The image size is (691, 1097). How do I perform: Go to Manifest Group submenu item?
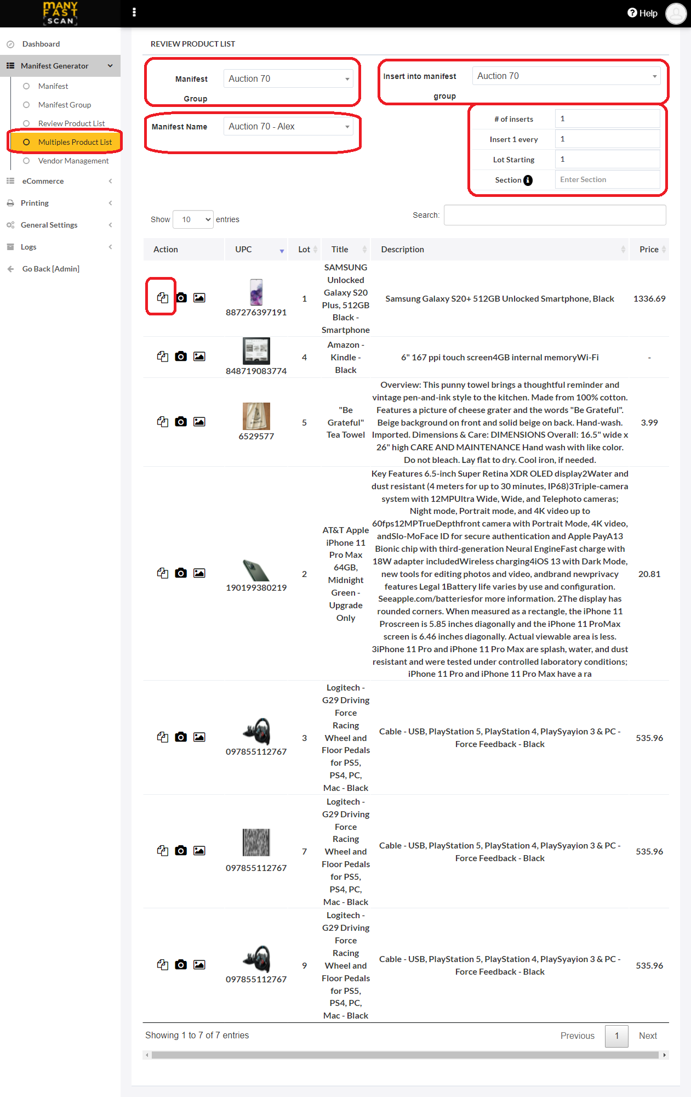(65, 105)
